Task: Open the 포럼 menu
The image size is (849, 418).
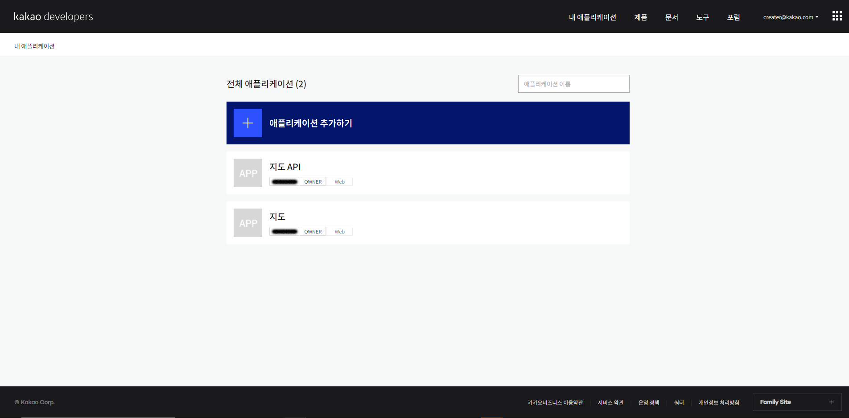Action: 734,17
